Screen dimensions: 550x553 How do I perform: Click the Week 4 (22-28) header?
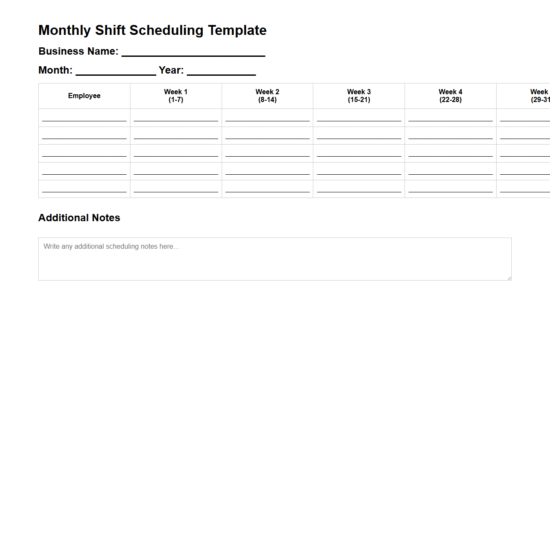(450, 96)
